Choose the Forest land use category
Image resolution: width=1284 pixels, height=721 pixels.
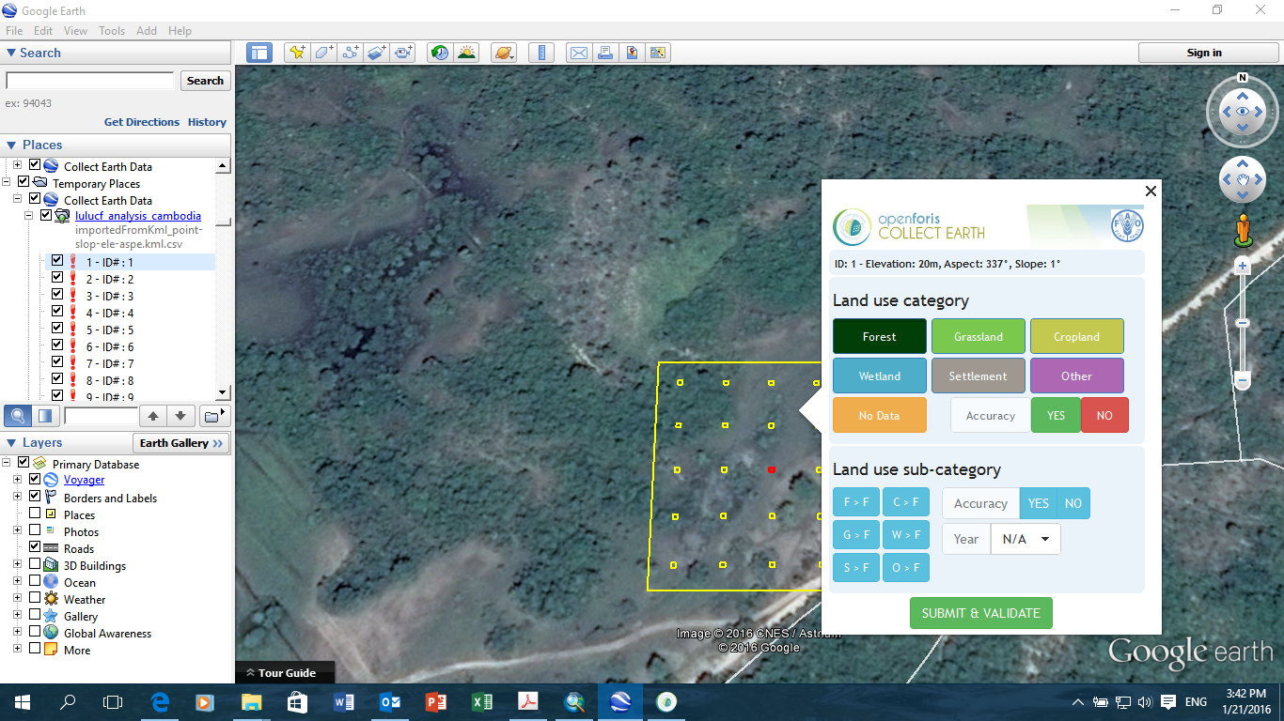pos(879,336)
